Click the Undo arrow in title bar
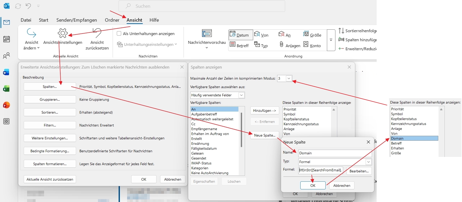Viewport: 462px width, 202px height. click(28, 6)
